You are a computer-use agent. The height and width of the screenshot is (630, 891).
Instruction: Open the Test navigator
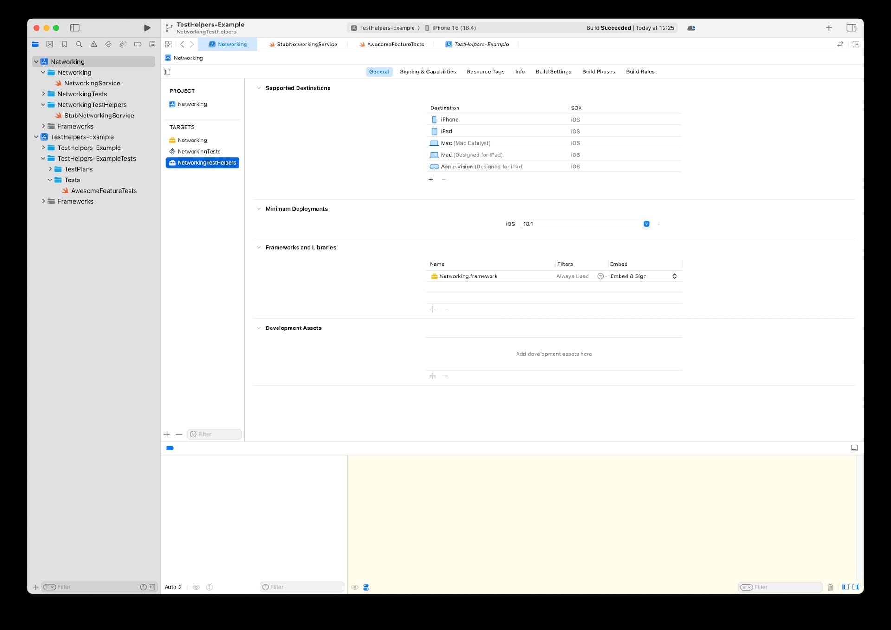tap(108, 44)
